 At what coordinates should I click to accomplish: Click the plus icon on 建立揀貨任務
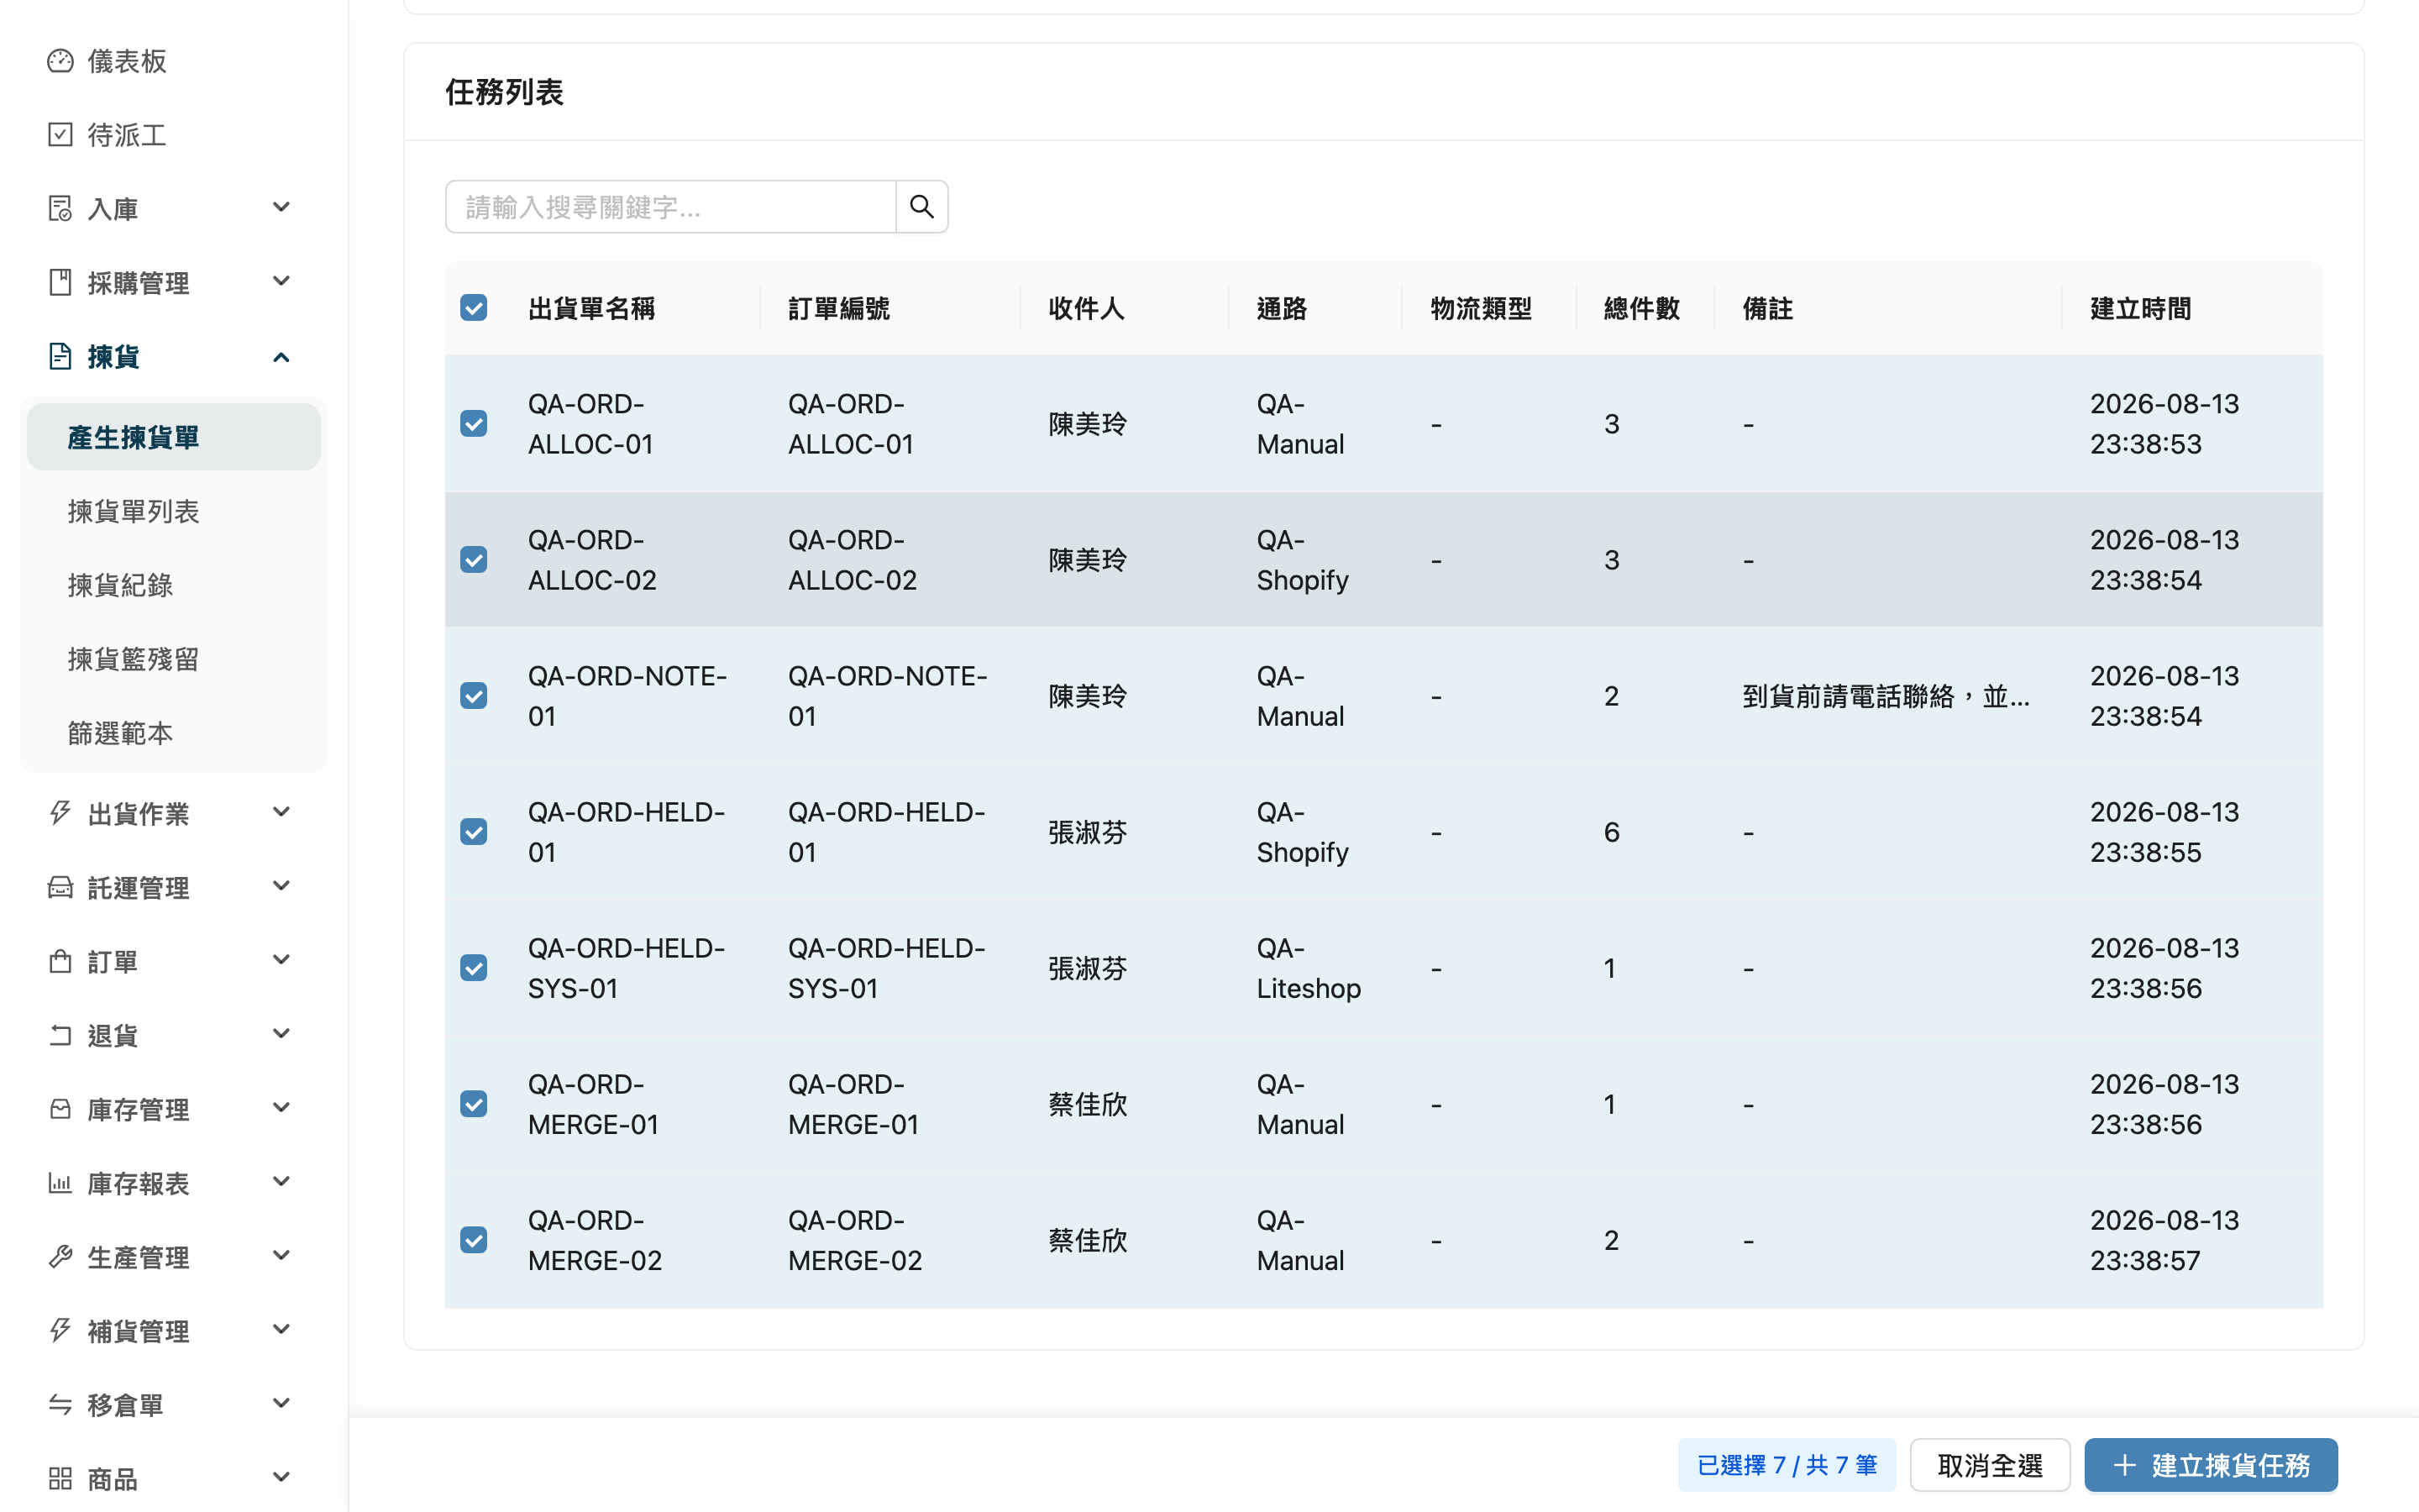pos(2125,1465)
